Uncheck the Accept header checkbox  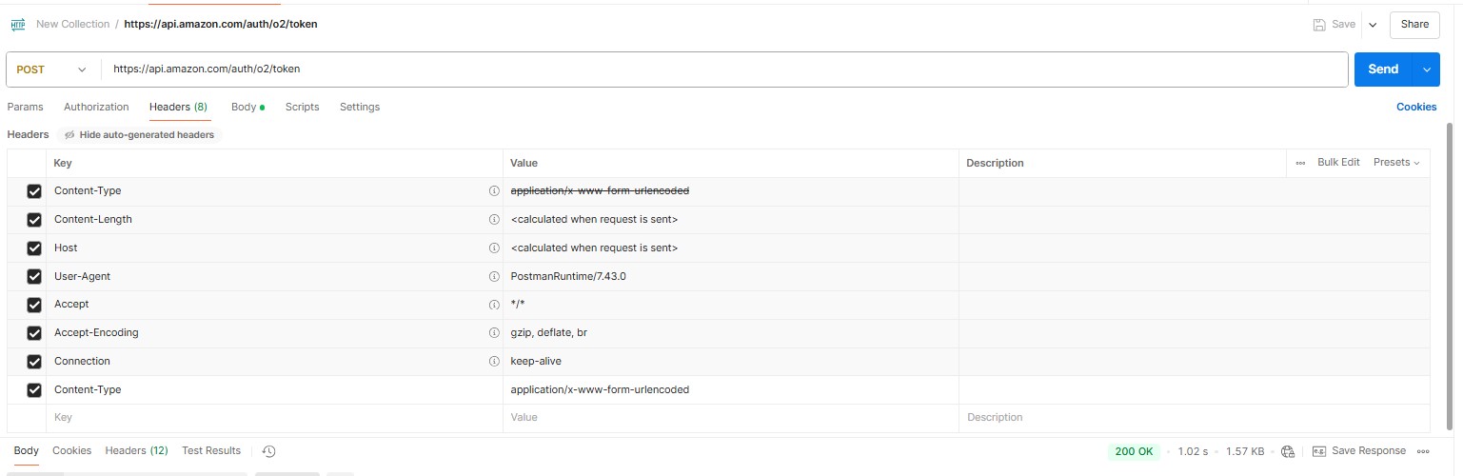coord(34,305)
